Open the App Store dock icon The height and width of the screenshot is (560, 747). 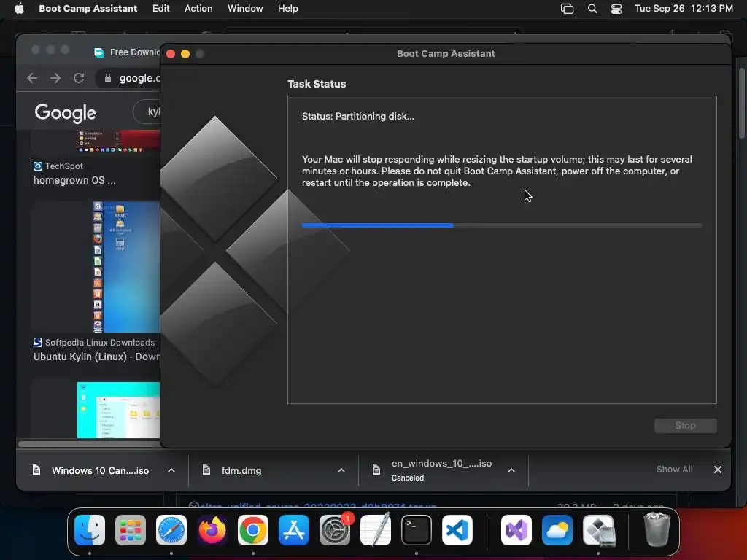294,530
